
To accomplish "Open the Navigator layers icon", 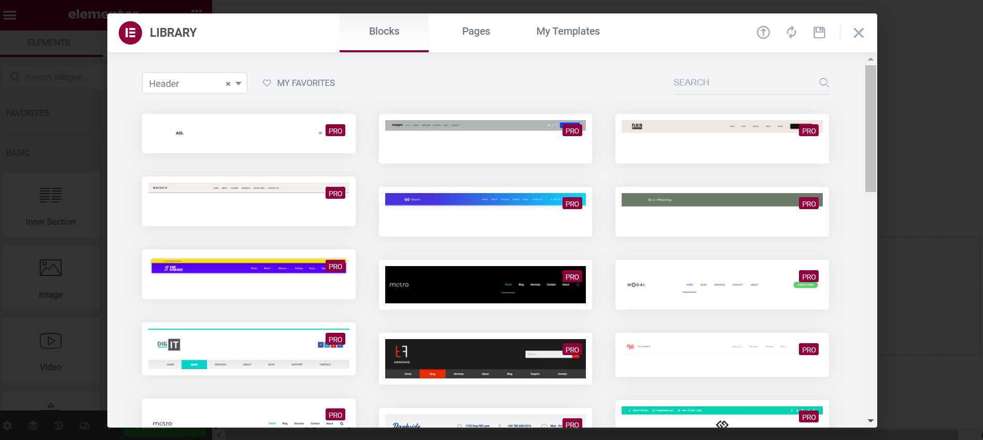I will pyautogui.click(x=33, y=426).
